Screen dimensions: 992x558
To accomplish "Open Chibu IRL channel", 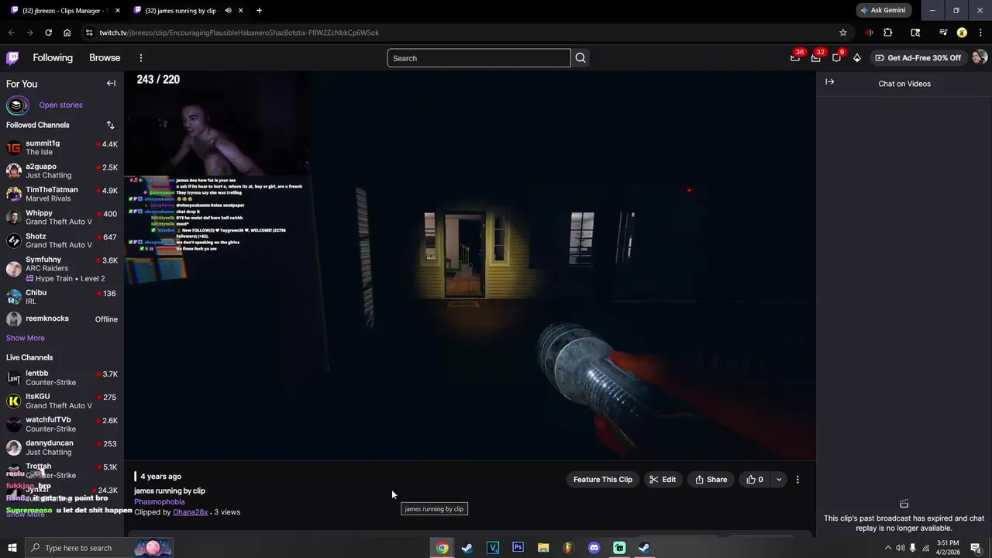I will 62,297.
